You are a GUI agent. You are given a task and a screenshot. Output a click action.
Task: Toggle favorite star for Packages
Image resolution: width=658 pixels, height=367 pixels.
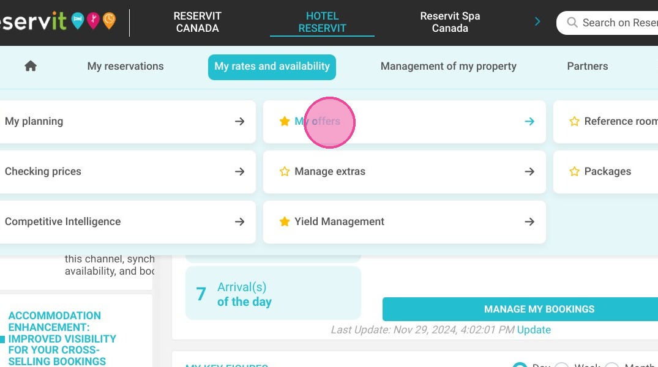[575, 171]
